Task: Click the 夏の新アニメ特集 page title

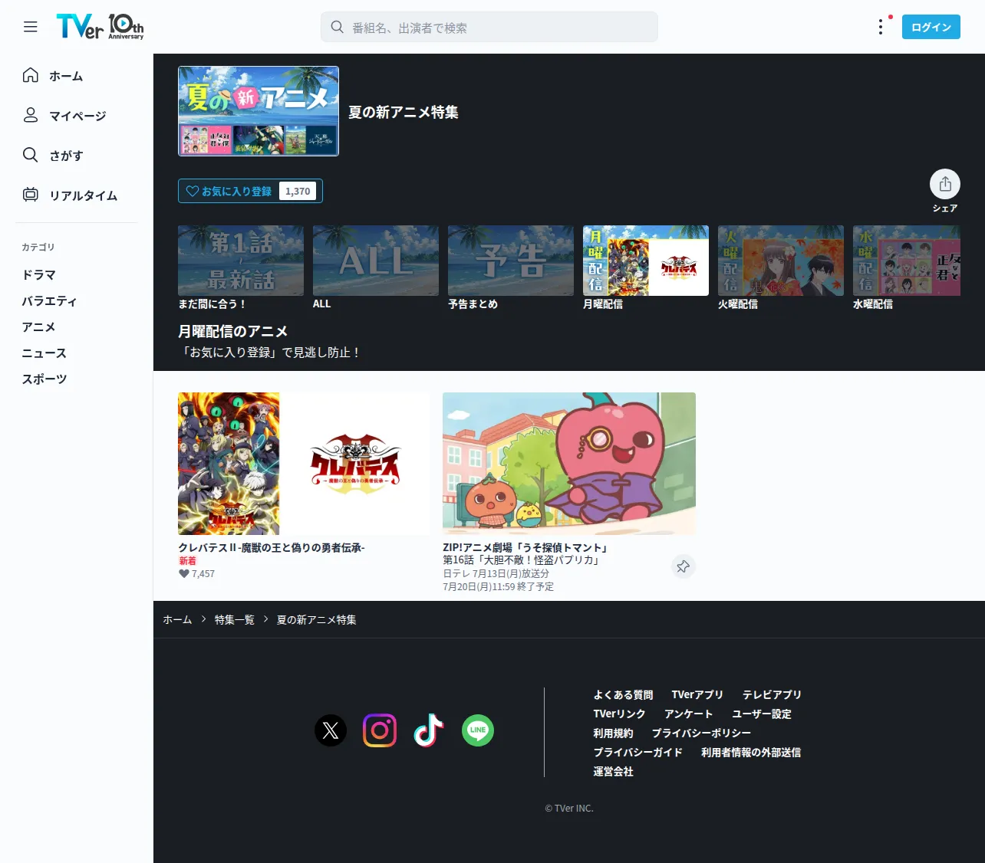Action: click(x=404, y=112)
